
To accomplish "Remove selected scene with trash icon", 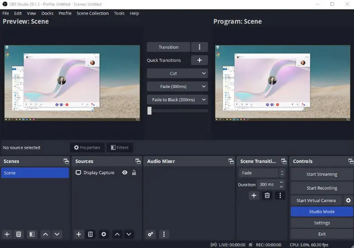I will [x=19, y=234].
